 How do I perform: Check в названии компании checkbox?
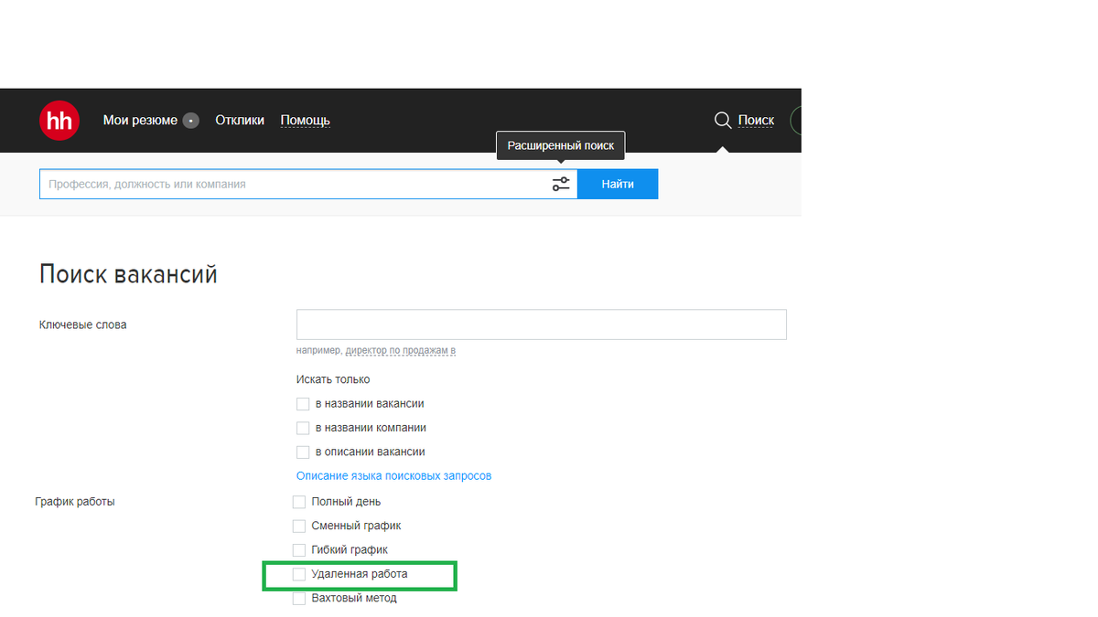pos(303,428)
